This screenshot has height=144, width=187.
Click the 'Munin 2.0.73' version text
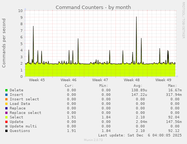coord(93,140)
